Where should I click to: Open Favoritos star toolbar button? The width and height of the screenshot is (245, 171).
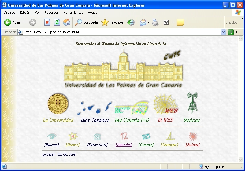(112, 22)
